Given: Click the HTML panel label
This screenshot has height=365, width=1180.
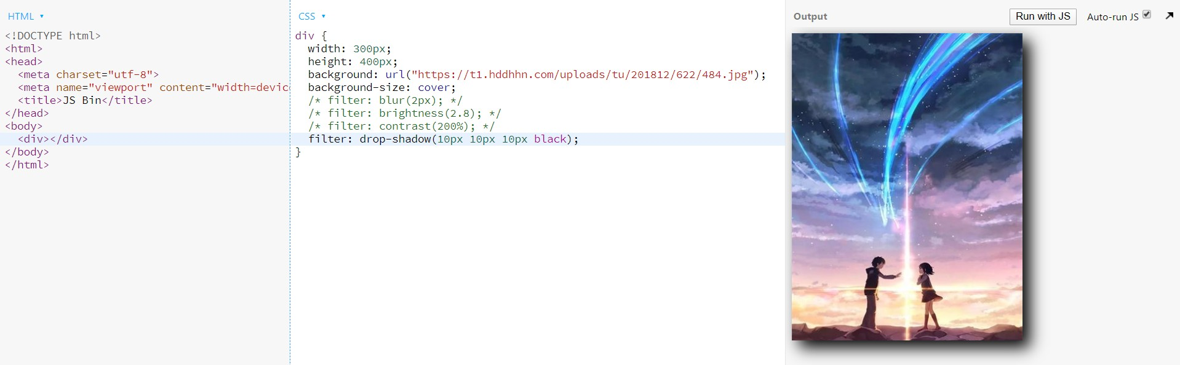Looking at the screenshot, I should 21,17.
